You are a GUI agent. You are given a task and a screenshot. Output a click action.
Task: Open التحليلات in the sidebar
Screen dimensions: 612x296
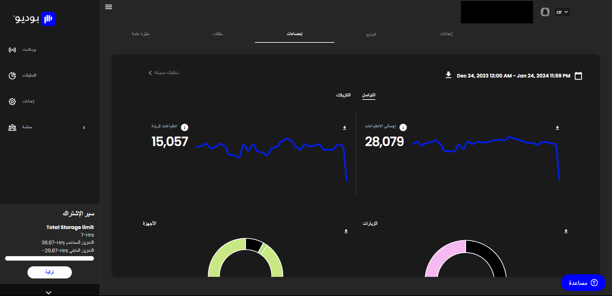(29, 75)
